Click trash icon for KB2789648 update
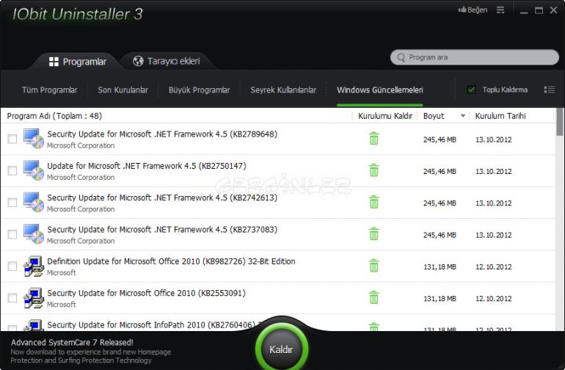Screen dimensions: 565x370 [373, 139]
